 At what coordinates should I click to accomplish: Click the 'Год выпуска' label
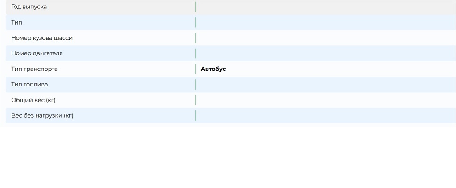point(29,7)
